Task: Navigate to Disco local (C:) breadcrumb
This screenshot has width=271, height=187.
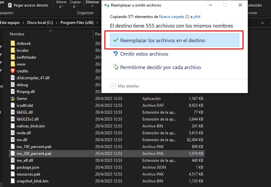Action: (40, 23)
